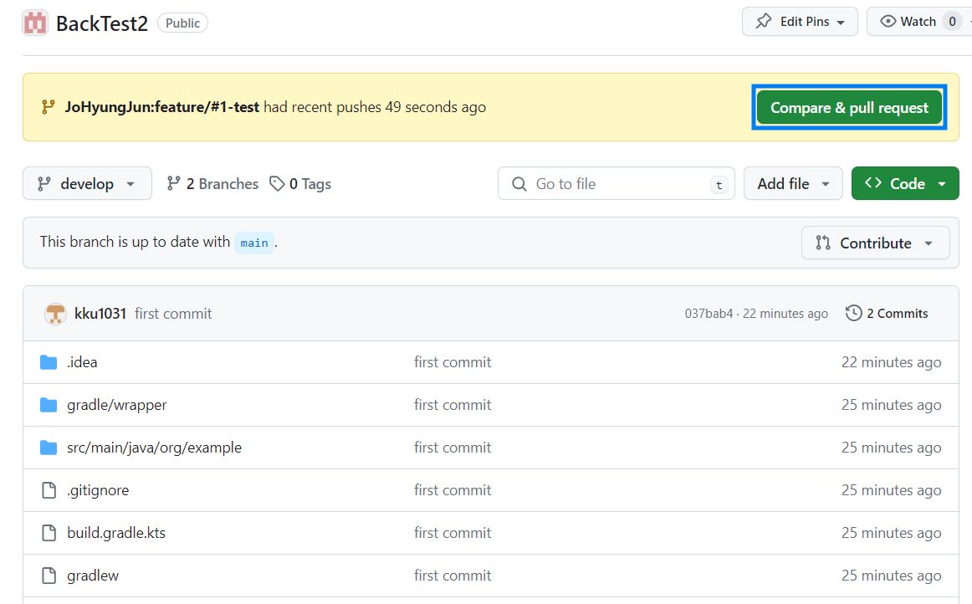Open the gradlew file
972x604 pixels.
pos(92,576)
